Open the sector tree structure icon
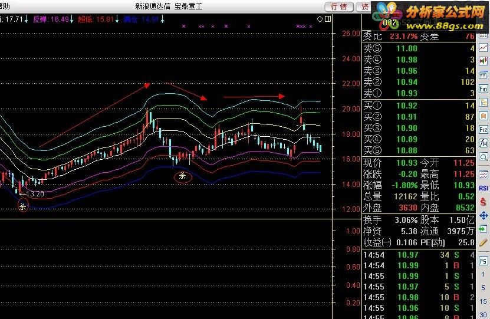The width and height of the screenshot is (490, 319). coord(483,103)
